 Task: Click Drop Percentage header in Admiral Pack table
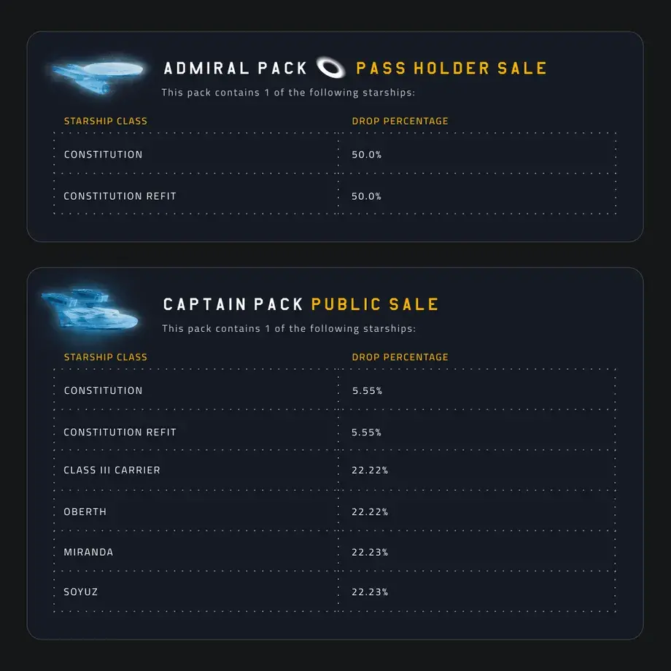[x=400, y=121]
